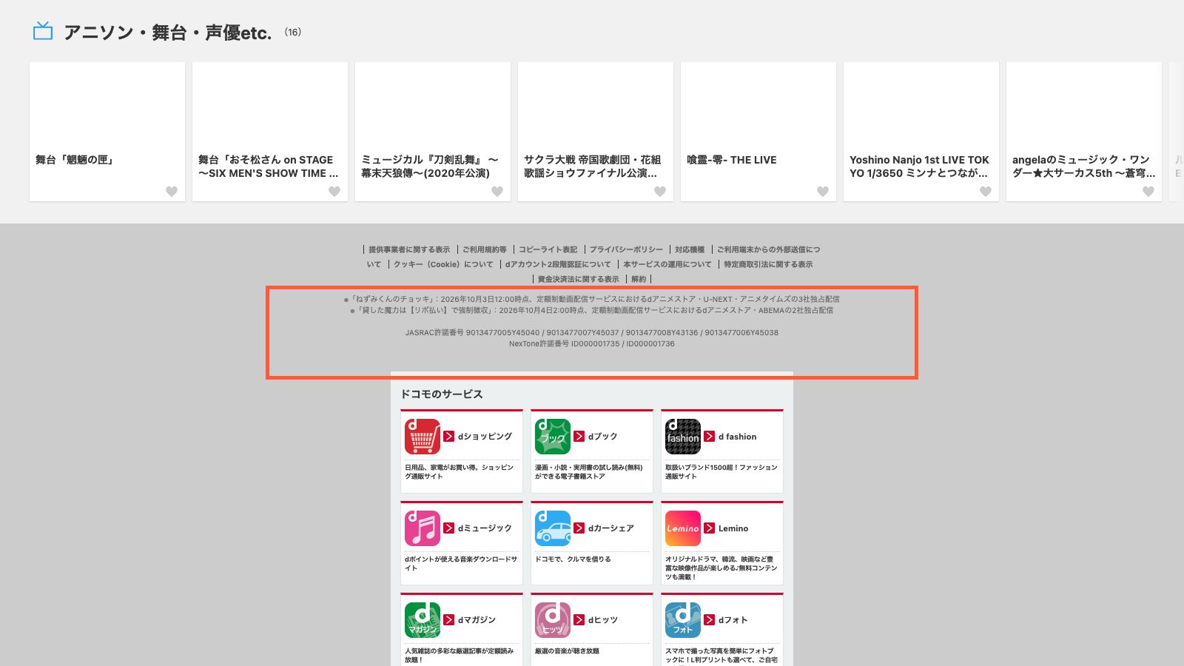Open 特定商取引法に関する表示 link

(768, 265)
